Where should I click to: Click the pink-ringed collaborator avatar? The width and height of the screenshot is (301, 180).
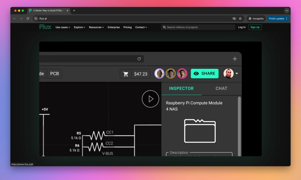pos(182,74)
